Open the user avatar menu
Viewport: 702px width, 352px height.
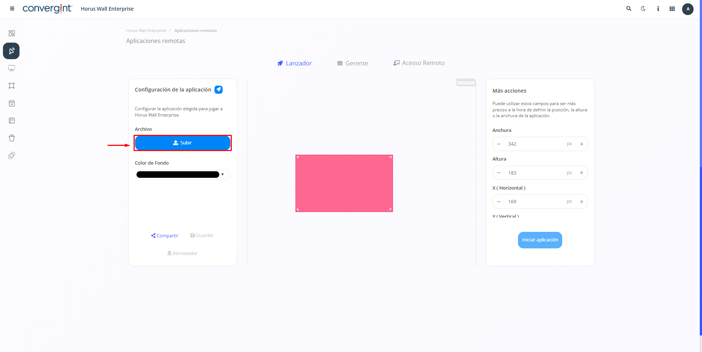[x=688, y=9]
